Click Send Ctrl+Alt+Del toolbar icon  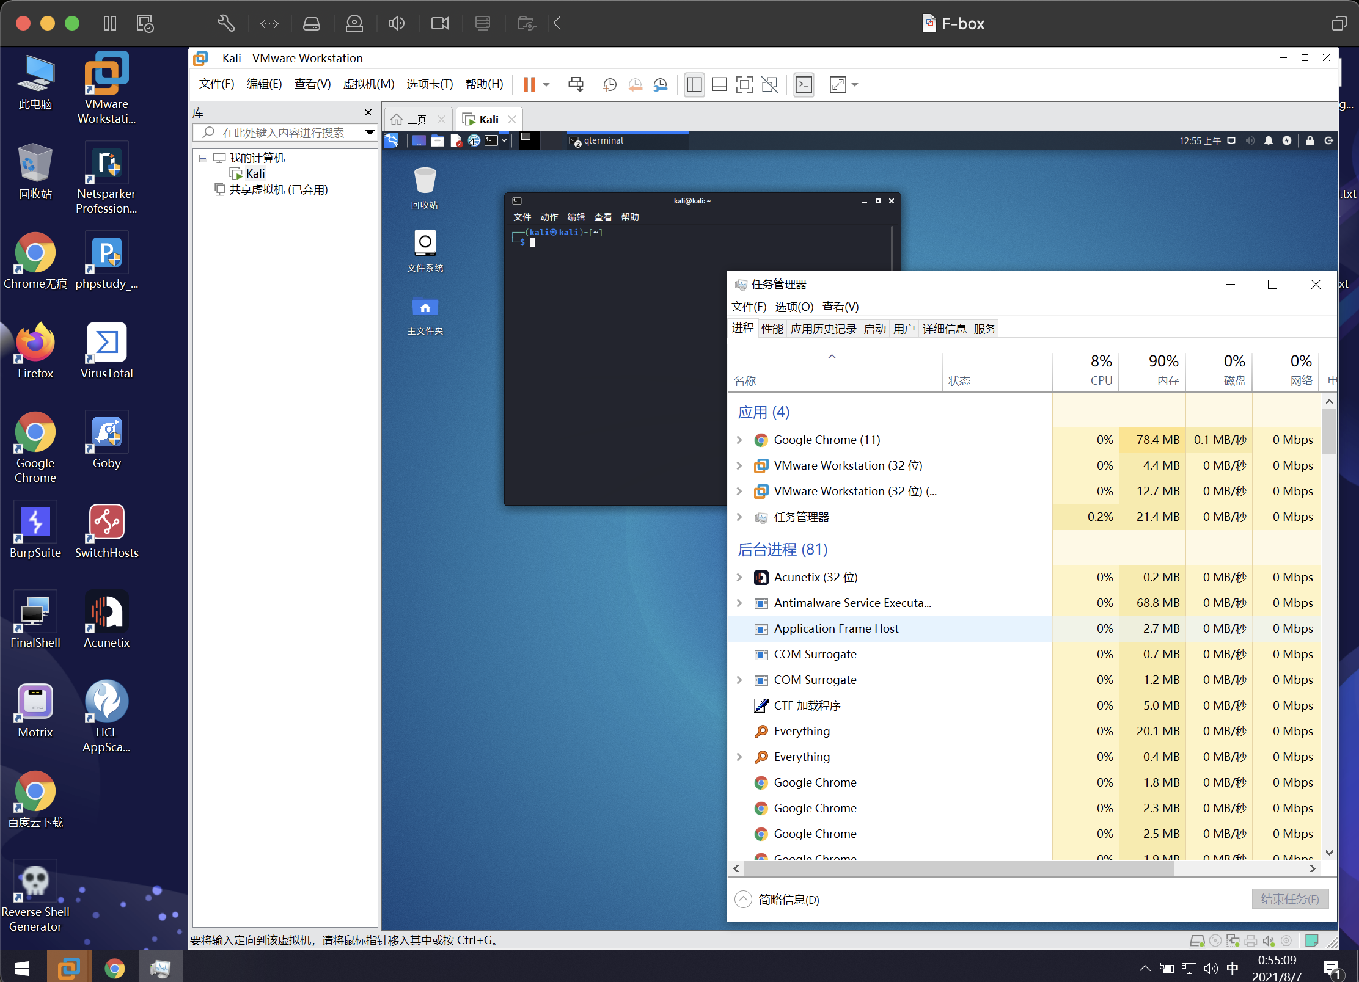point(576,84)
